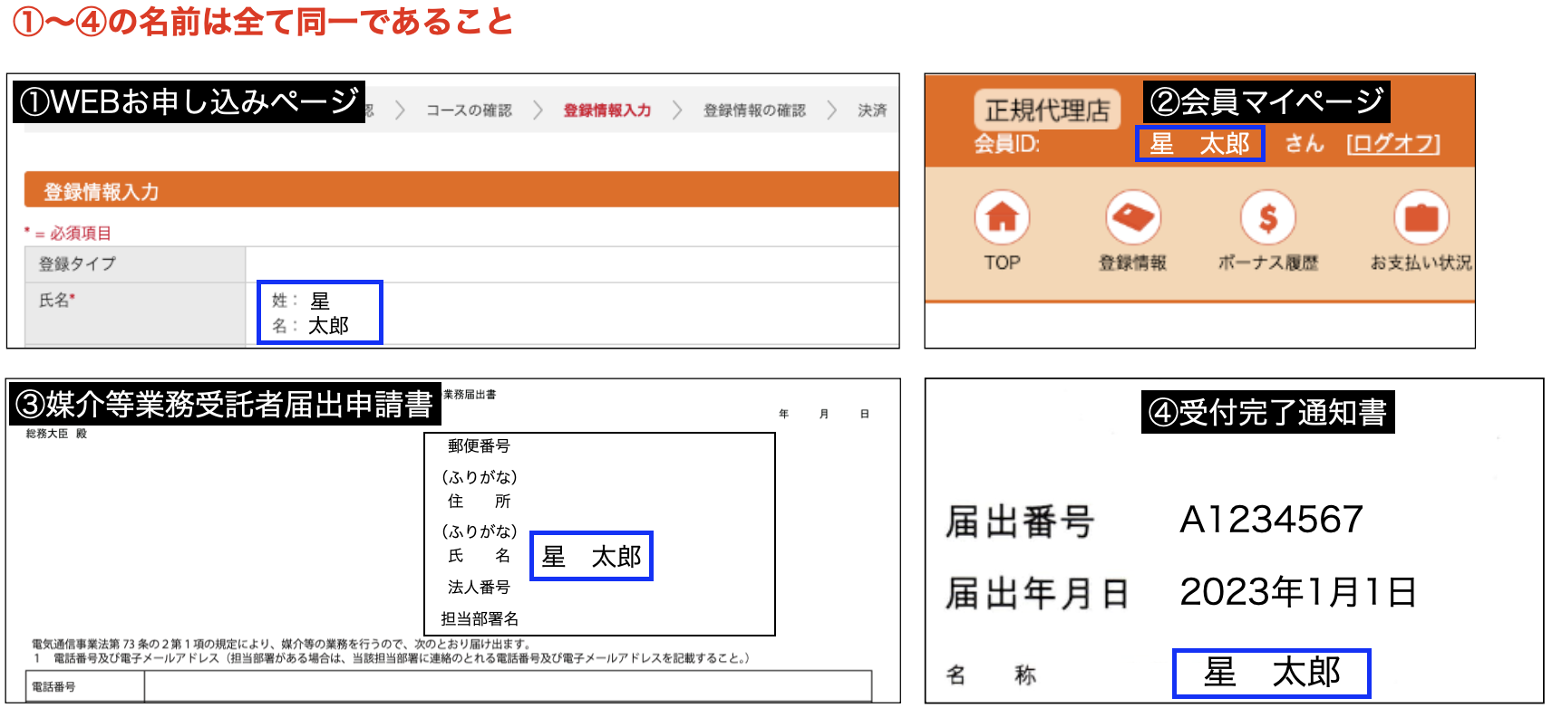Screen dimensions: 1552x708
Task: Click 星 太郎 beside 氏名 in form
Action: pyautogui.click(x=591, y=556)
